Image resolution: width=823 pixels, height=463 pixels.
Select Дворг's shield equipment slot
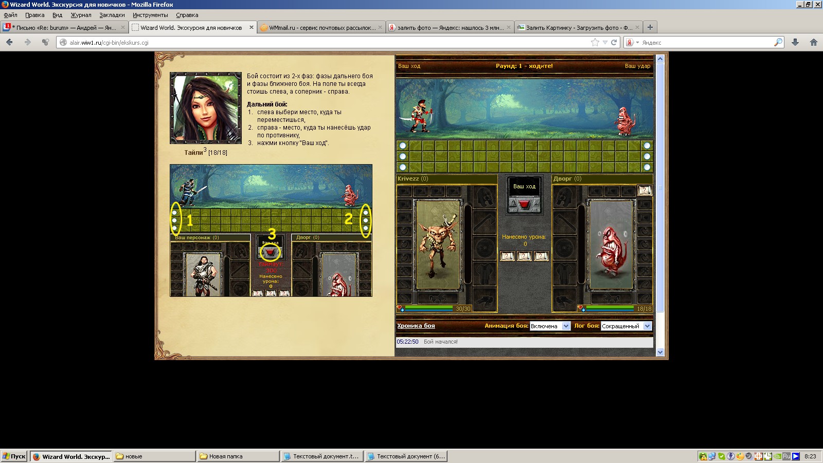click(x=565, y=248)
